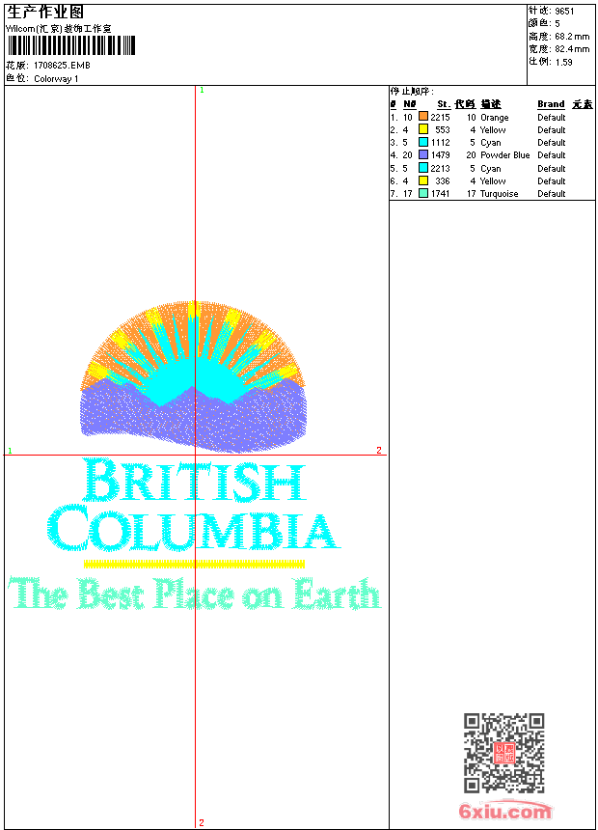Click the '代码' column header
Viewport: 598px width, 830px height.
pyautogui.click(x=465, y=104)
